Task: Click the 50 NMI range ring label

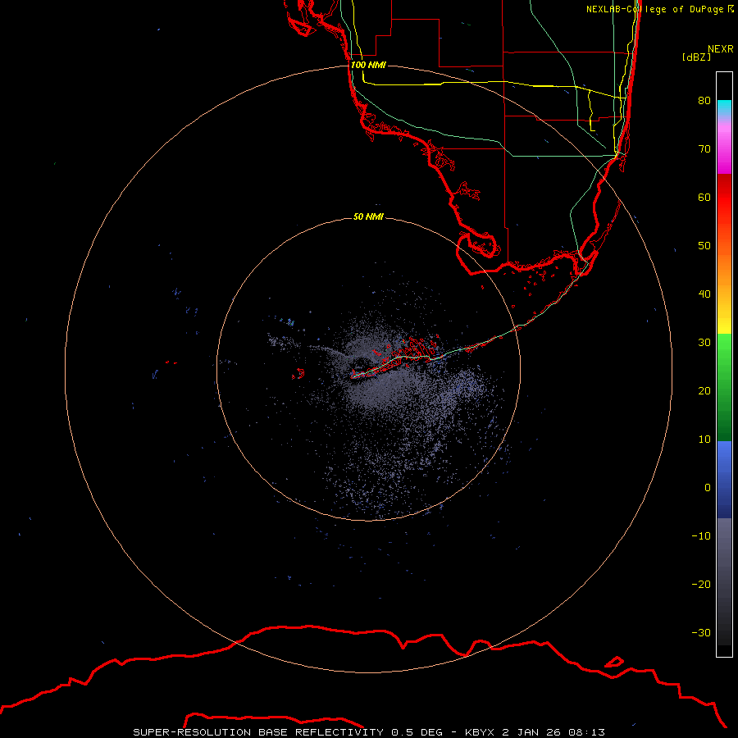Action: tap(368, 216)
